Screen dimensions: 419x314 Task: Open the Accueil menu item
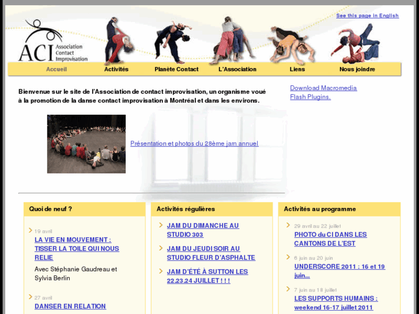click(x=56, y=69)
